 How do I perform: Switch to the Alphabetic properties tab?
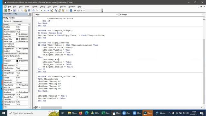pyautogui.click(x=7, y=21)
